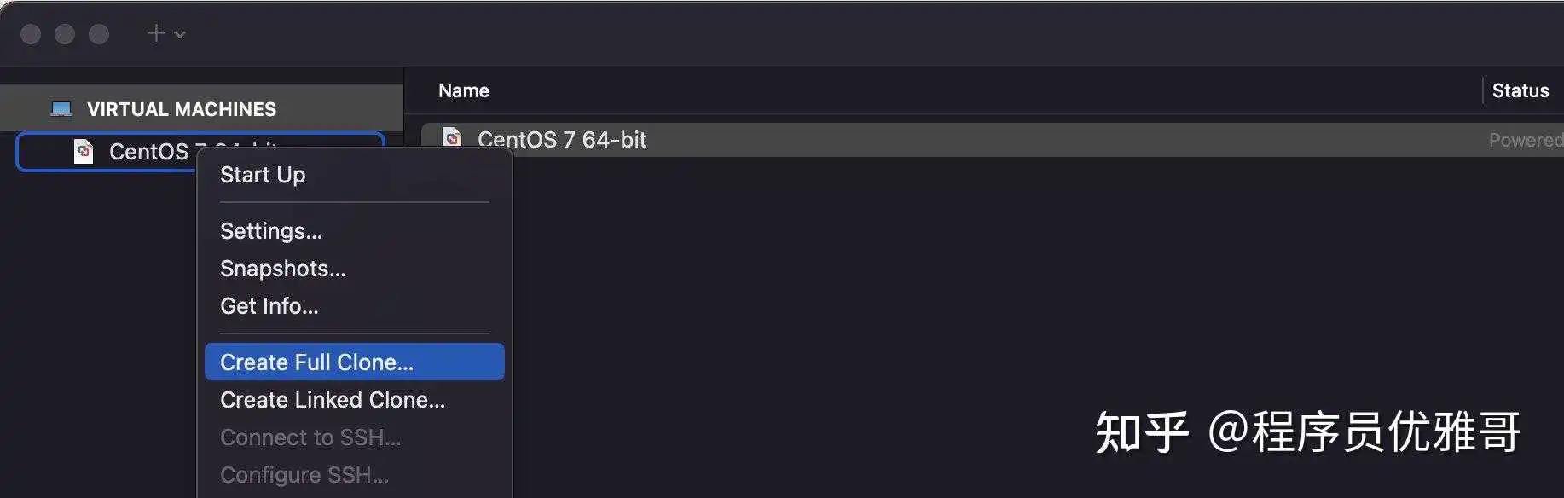Open the dropdown chevron beside the plus

(x=180, y=35)
